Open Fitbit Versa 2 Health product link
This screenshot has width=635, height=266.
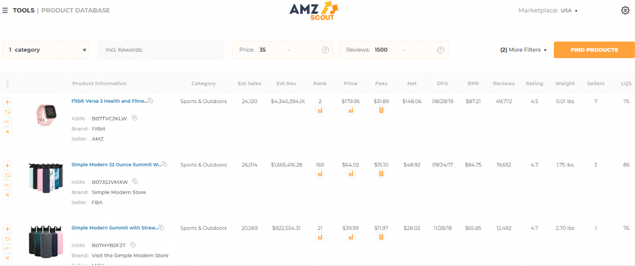(109, 101)
